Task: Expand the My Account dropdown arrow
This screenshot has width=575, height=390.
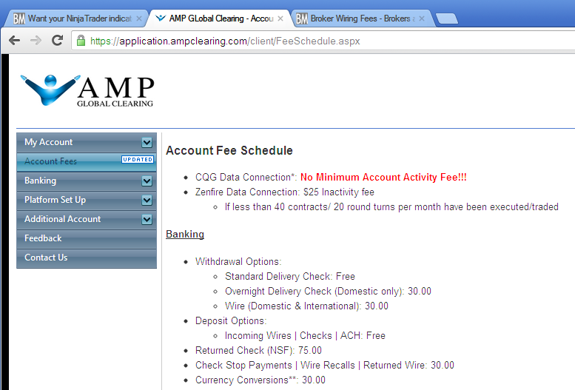Action: tap(147, 142)
